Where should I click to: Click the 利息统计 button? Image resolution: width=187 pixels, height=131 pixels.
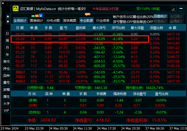161,21
